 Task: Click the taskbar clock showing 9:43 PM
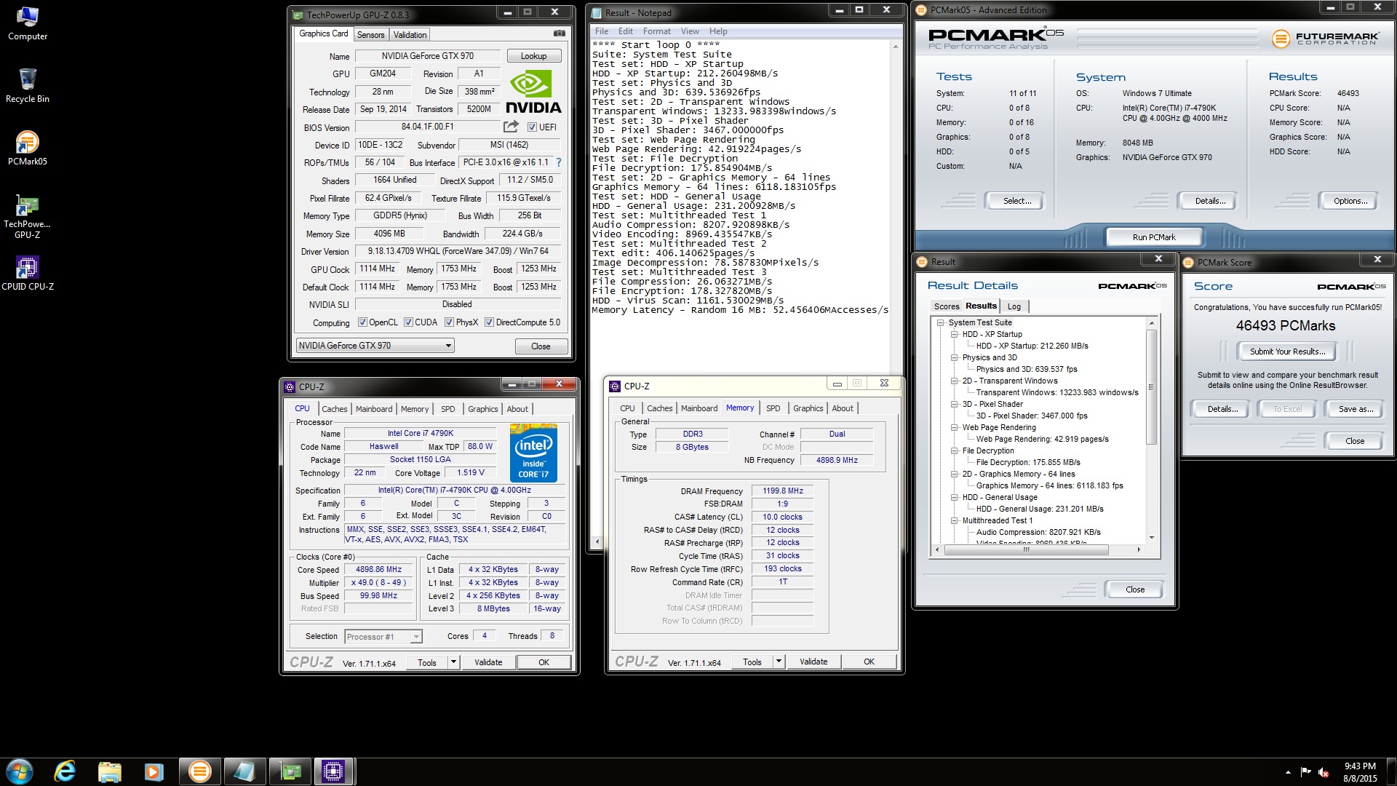point(1360,772)
